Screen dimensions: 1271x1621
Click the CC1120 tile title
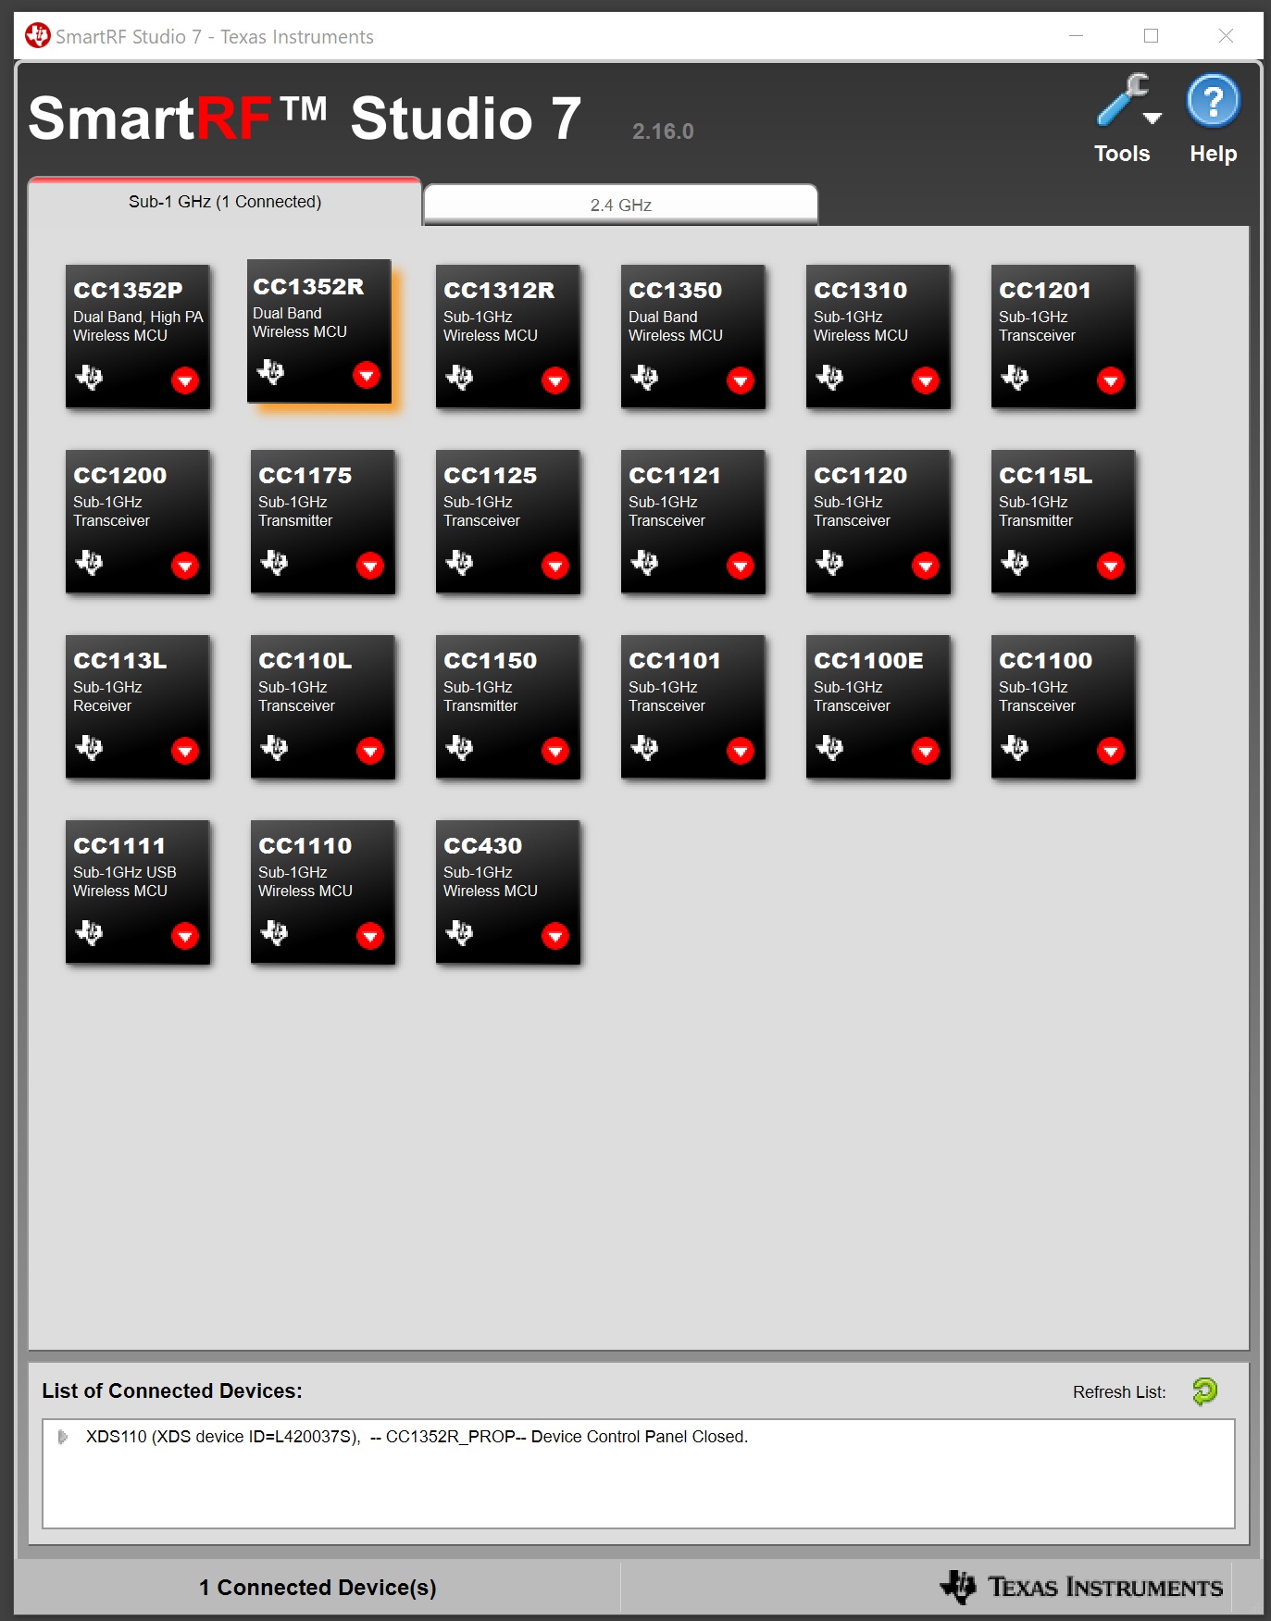860,476
